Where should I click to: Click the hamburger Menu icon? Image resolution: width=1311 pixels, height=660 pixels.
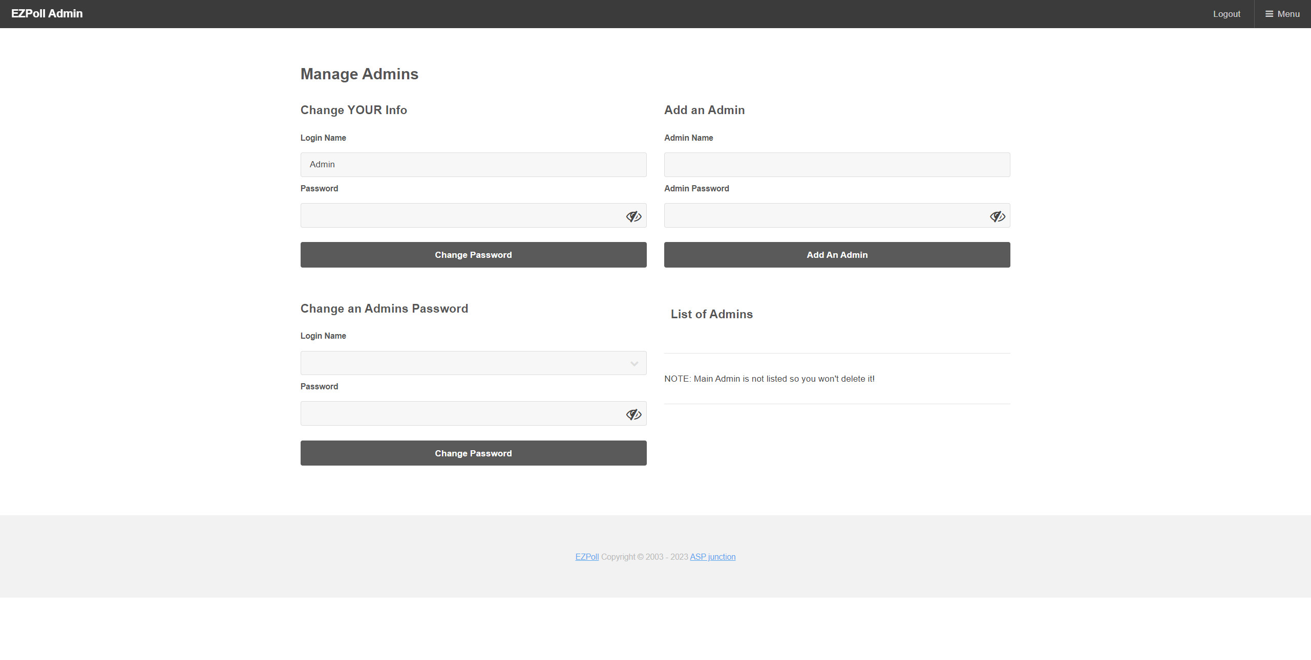tap(1269, 14)
